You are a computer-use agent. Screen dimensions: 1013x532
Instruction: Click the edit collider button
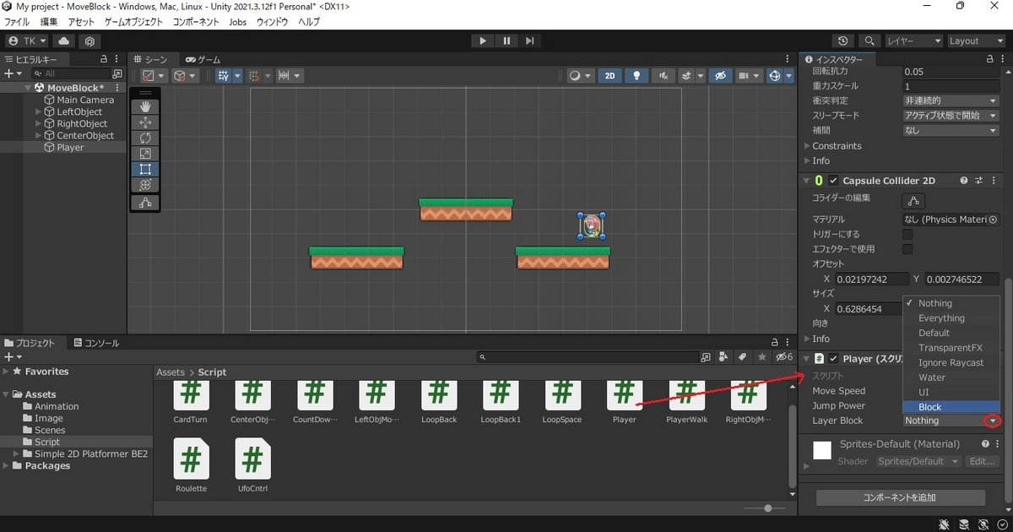913,200
